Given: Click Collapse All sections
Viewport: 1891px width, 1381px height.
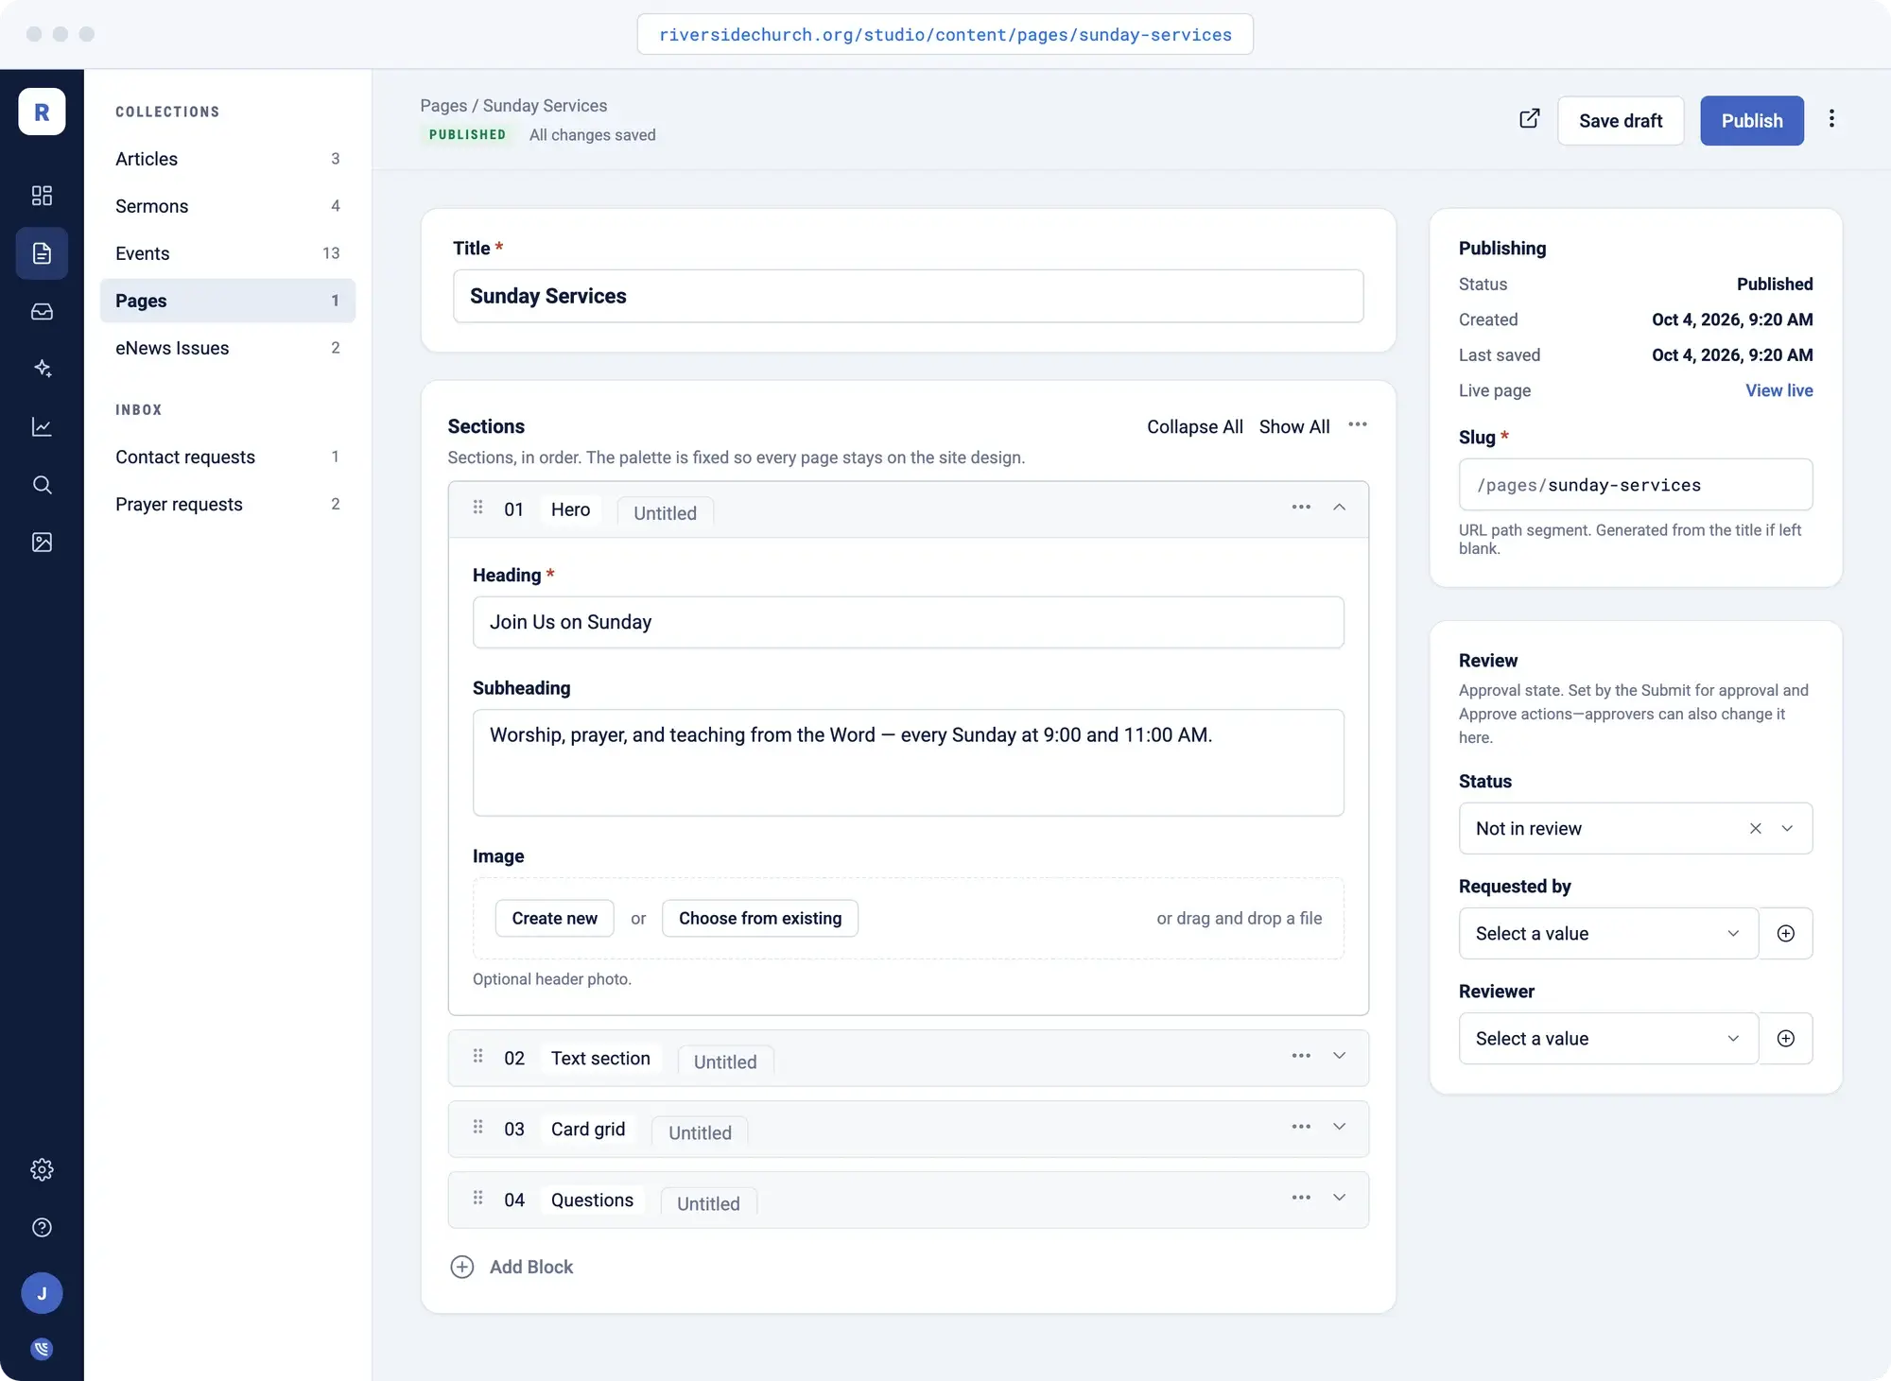Looking at the screenshot, I should [x=1194, y=427].
